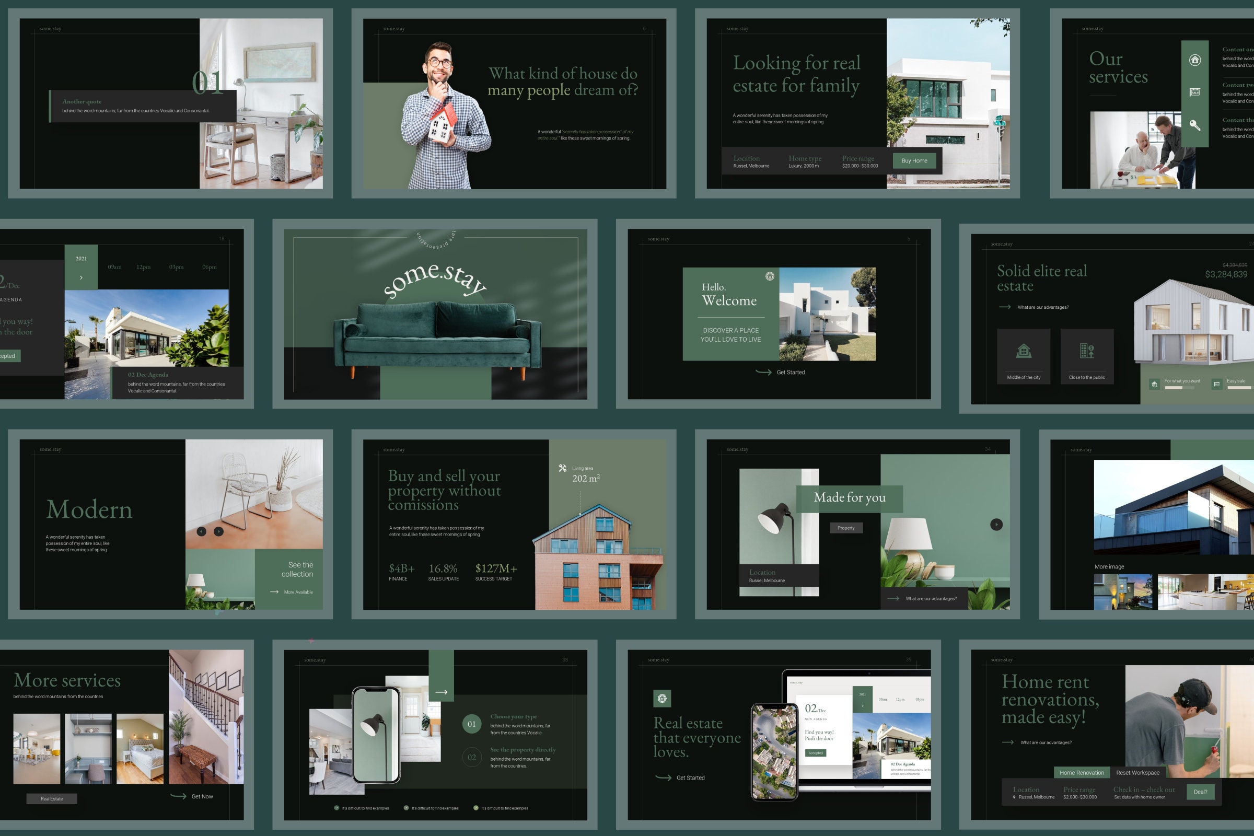Open the white kitchen thumbnail under More image
This screenshot has height=836, width=1254.
(x=1206, y=592)
